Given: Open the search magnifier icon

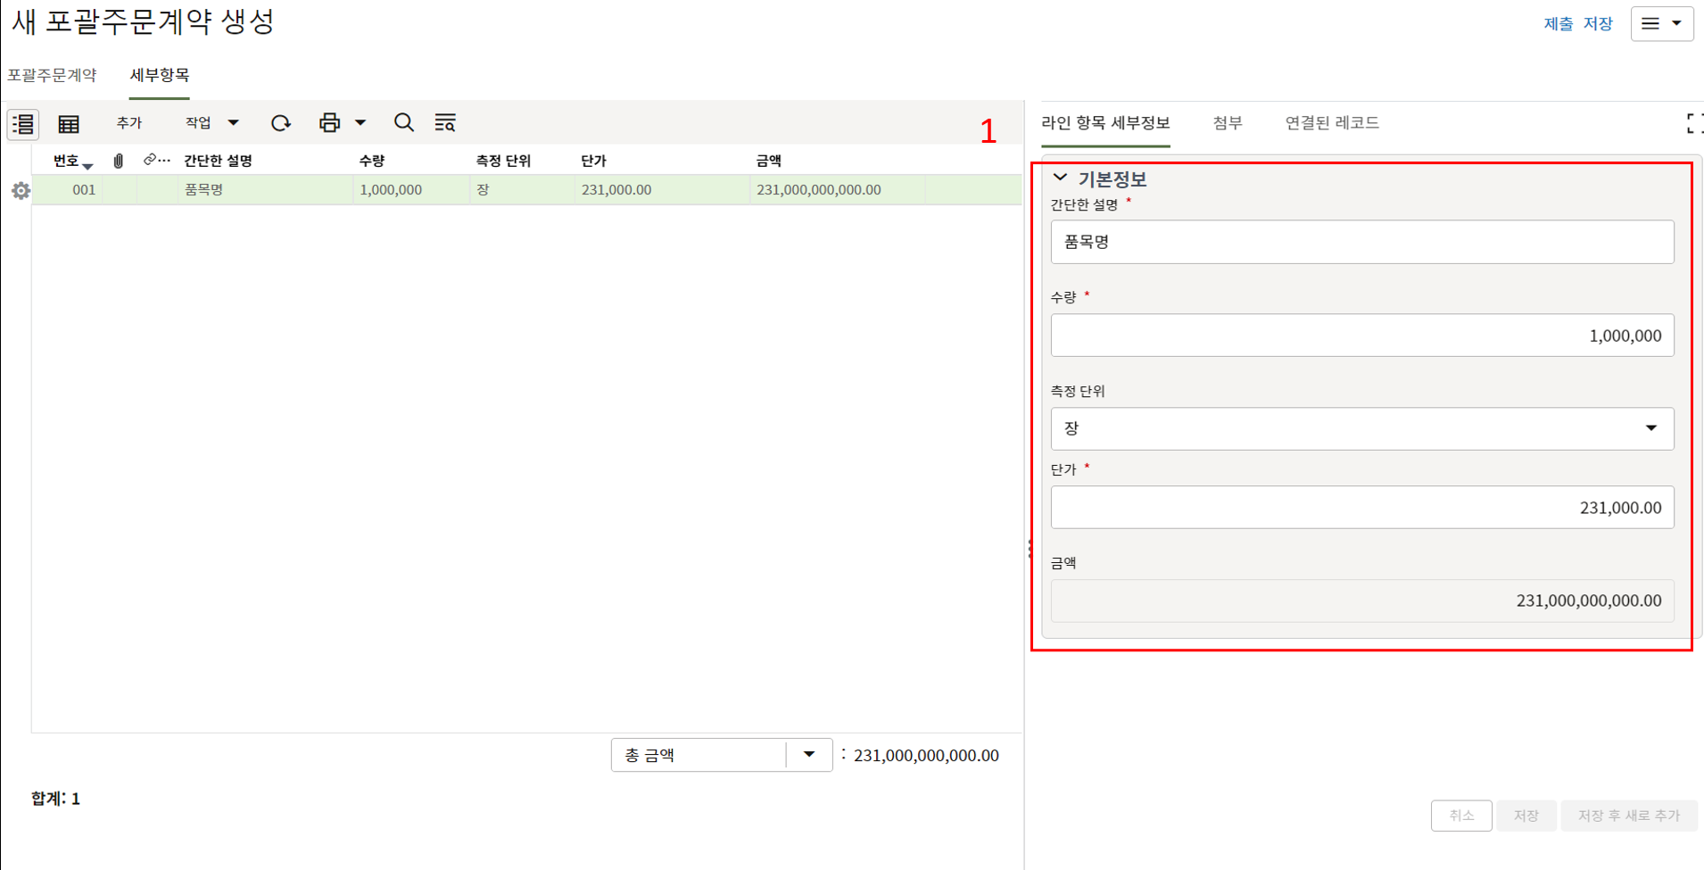Looking at the screenshot, I should (x=403, y=123).
